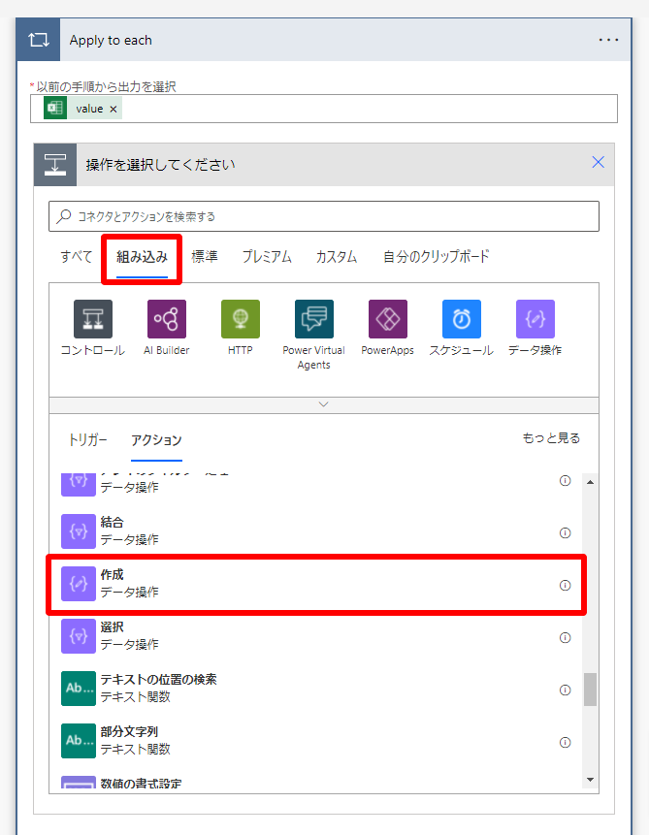
Task: Click the search magnifier icon
Action: tap(64, 216)
